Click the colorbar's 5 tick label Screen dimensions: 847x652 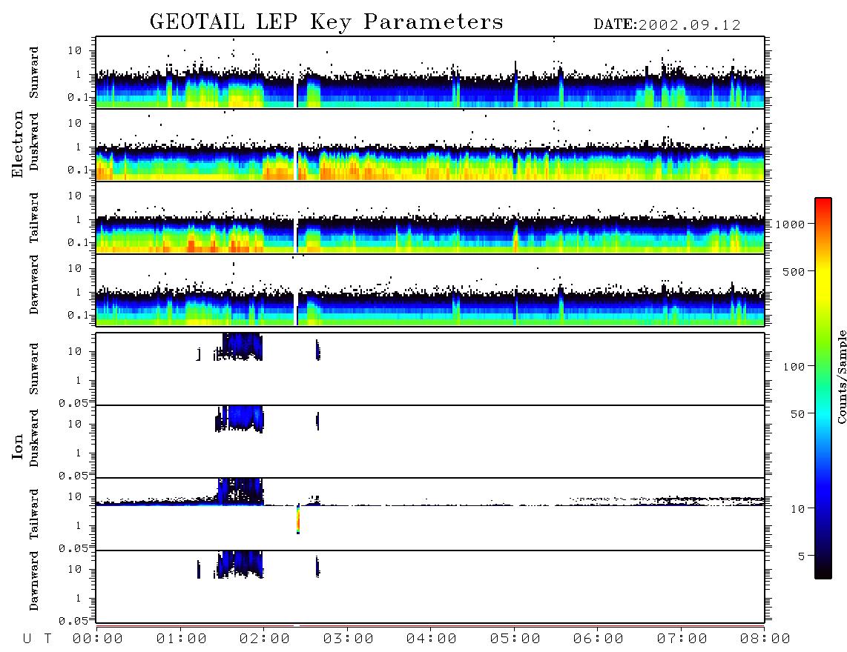coord(802,556)
